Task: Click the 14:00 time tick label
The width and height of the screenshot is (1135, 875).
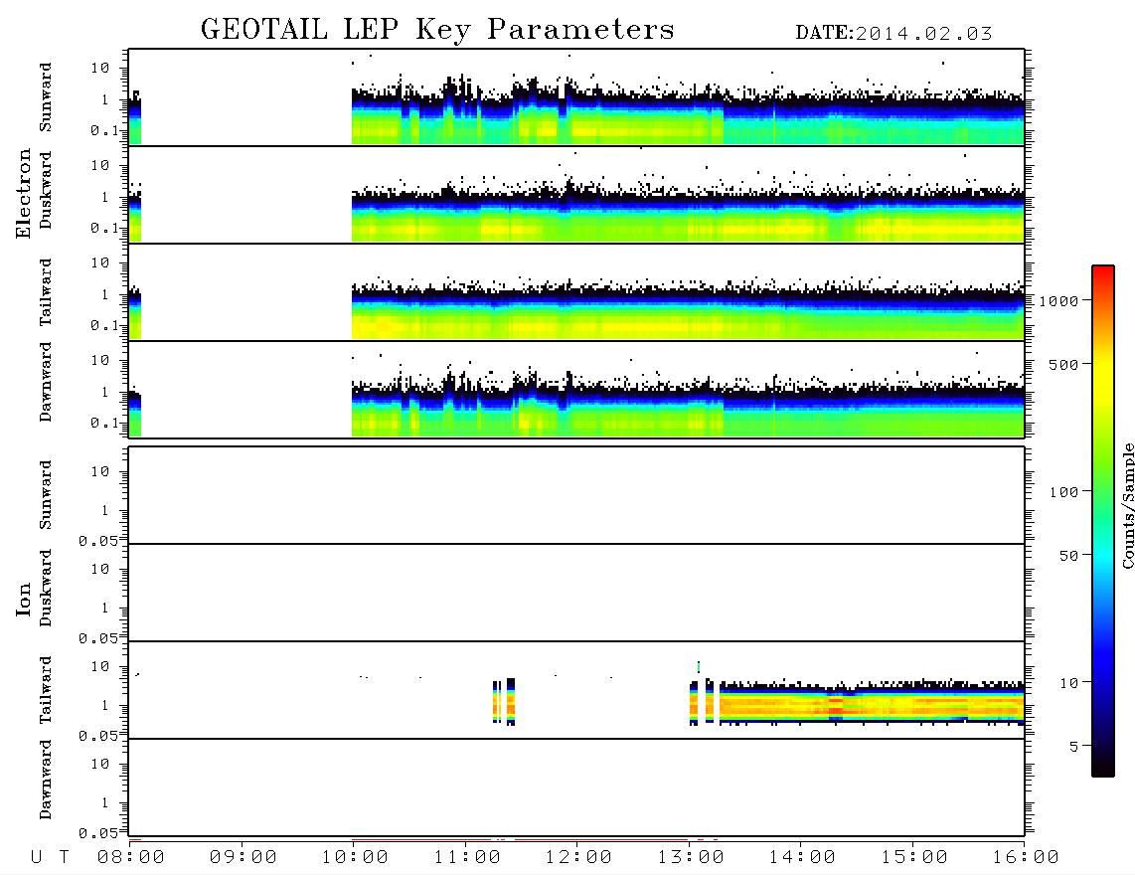Action: [x=802, y=858]
